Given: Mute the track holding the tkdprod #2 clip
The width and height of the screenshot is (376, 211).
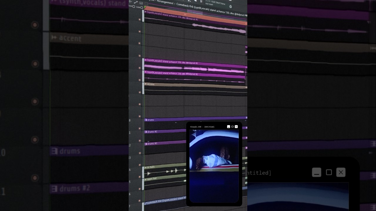Looking at the screenshot, I should point(140,80).
